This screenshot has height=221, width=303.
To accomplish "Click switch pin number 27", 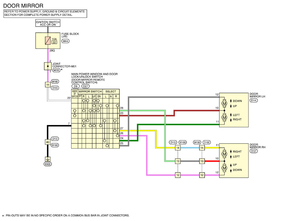I will 122,128.
